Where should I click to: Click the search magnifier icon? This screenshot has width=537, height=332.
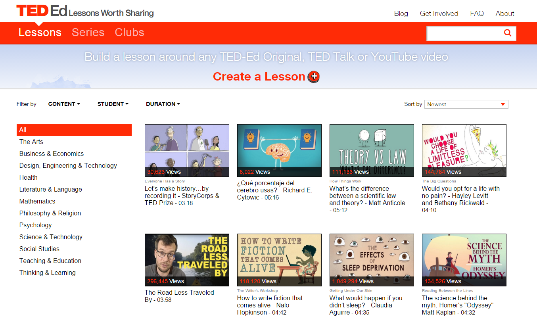coord(508,33)
